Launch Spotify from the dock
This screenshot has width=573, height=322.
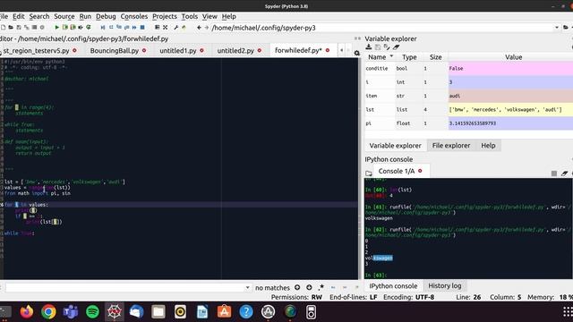pos(92,312)
